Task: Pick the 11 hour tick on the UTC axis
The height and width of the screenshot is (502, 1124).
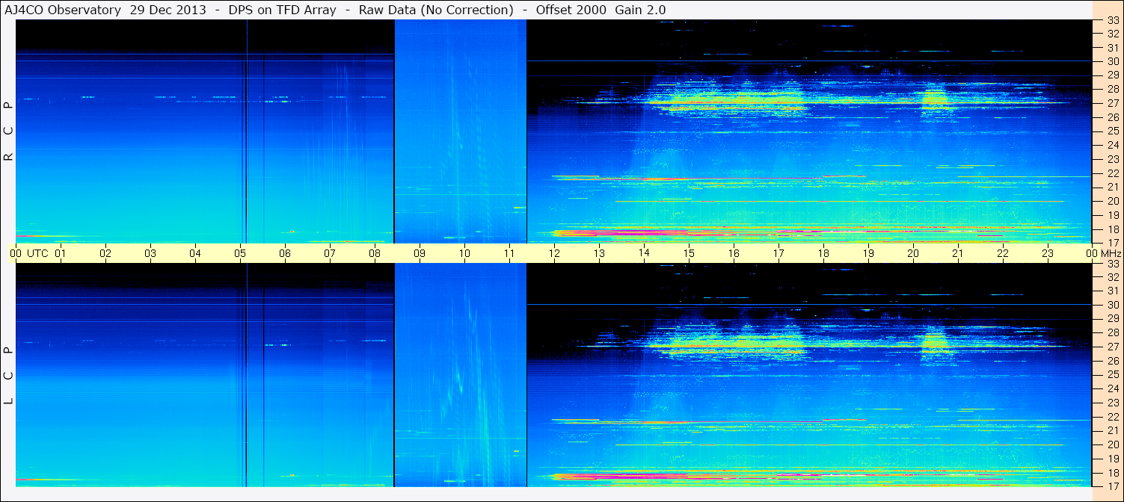Action: [x=509, y=253]
